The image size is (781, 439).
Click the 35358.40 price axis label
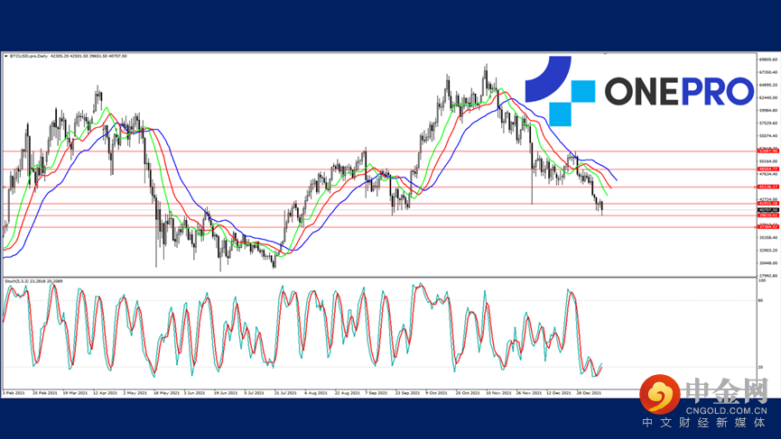[768, 238]
